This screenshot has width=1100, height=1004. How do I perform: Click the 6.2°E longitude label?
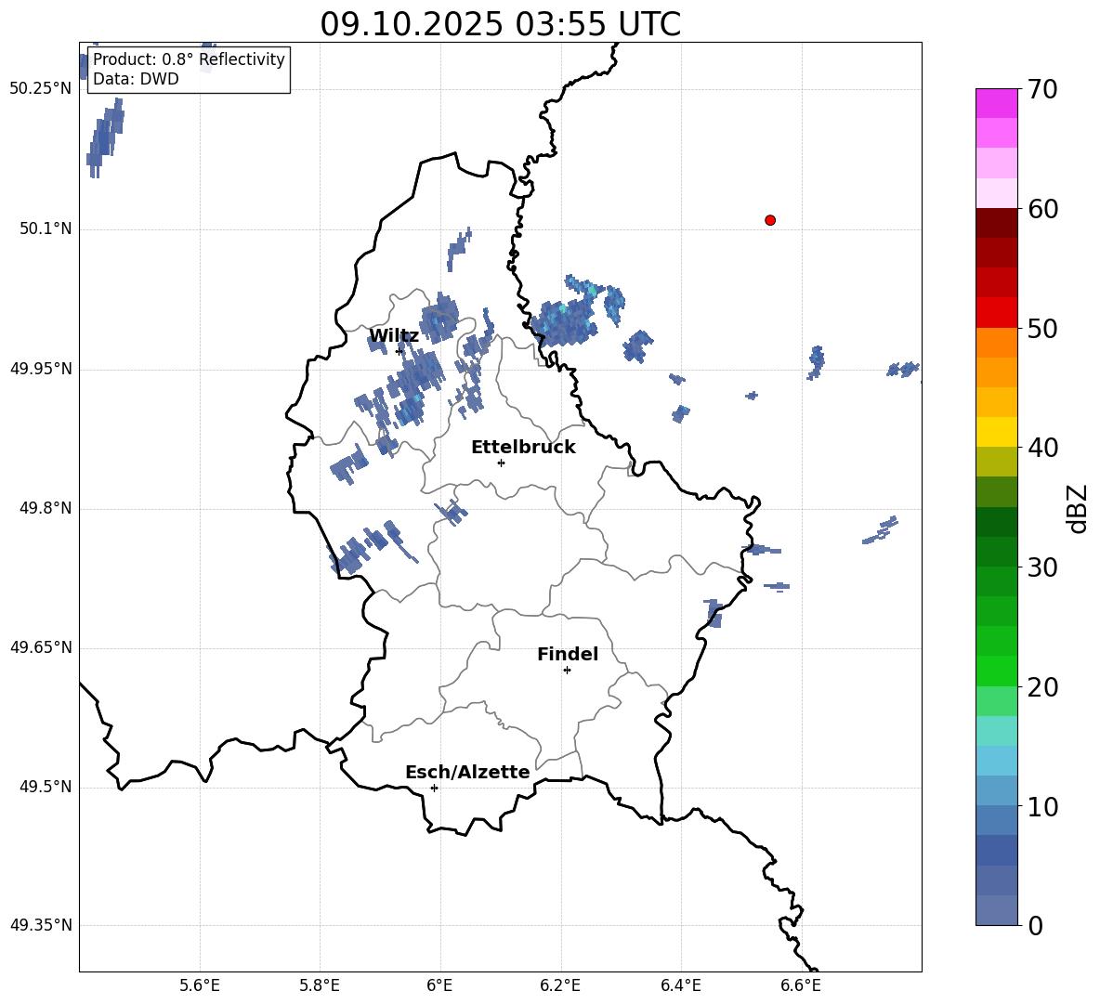click(x=560, y=985)
